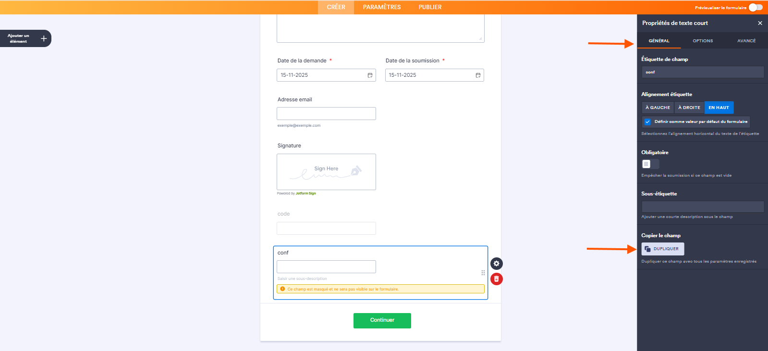The height and width of the screenshot is (351, 768).
Task: Uncheck Définir comme valeur par défaut du formulaire
Action: pyautogui.click(x=647, y=122)
